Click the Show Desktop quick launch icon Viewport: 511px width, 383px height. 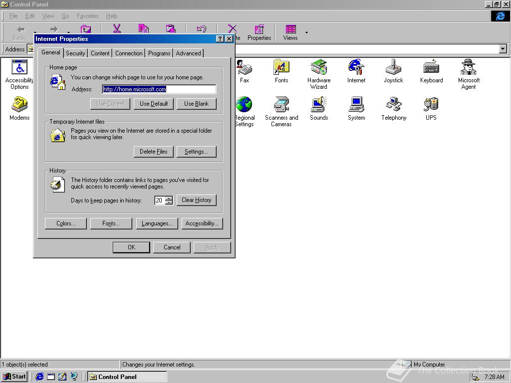(x=51, y=377)
